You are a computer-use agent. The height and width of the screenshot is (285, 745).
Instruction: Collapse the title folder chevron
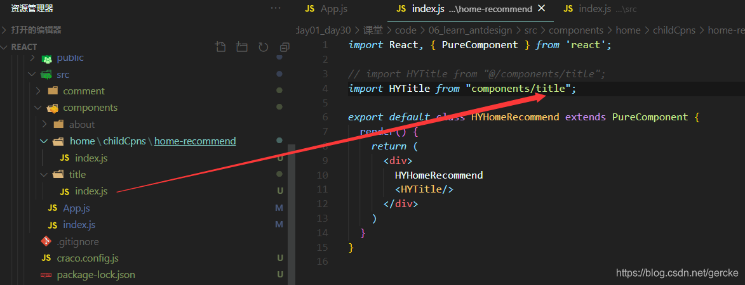tap(44, 174)
